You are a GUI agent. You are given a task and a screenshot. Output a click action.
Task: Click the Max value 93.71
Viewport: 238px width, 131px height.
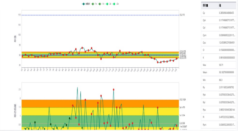pos(221,65)
